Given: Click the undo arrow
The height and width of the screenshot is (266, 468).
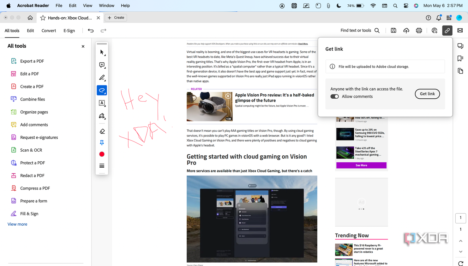Looking at the screenshot, I should tap(91, 31).
